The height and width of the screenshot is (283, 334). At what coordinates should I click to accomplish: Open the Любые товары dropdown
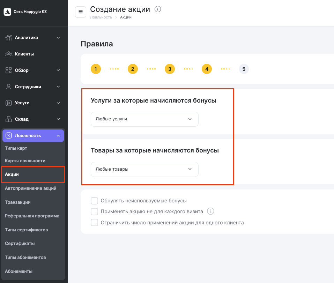[144, 169]
